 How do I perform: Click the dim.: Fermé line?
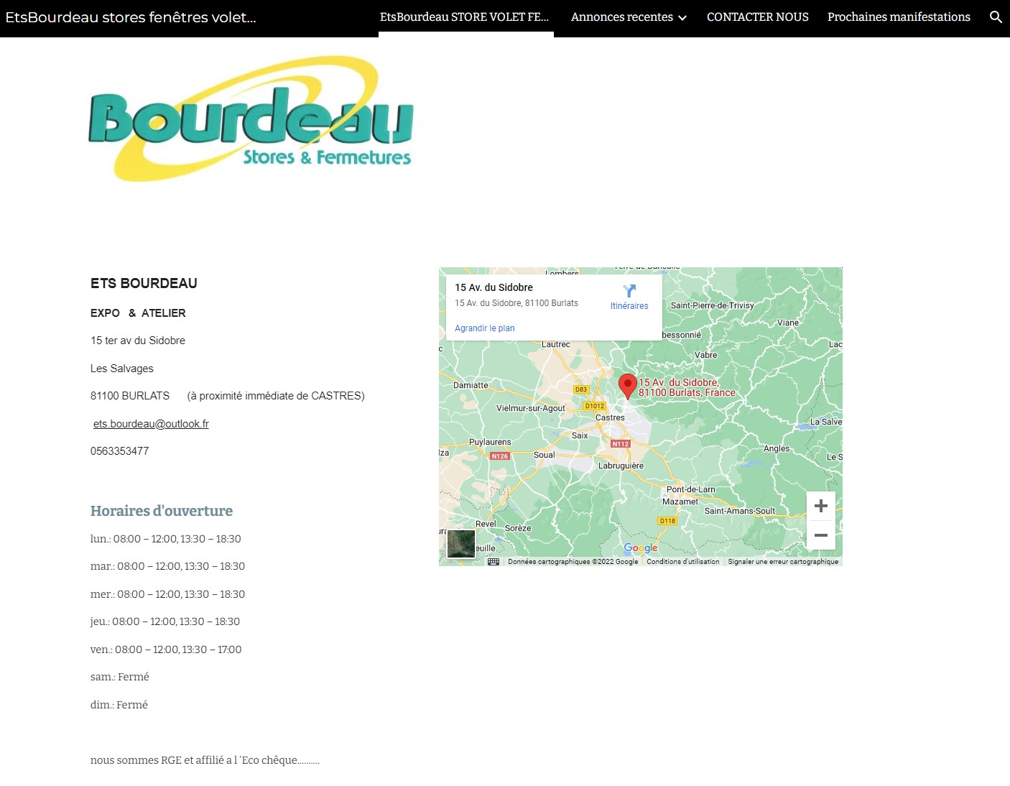(119, 705)
